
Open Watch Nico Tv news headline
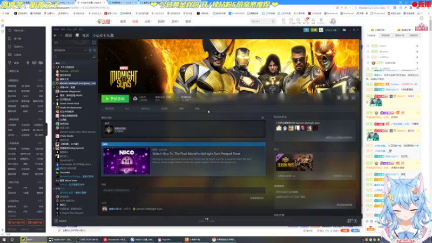pyautogui.click(x=196, y=154)
